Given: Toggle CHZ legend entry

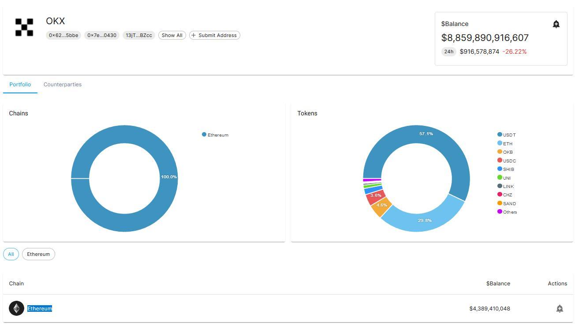Looking at the screenshot, I should click(505, 195).
